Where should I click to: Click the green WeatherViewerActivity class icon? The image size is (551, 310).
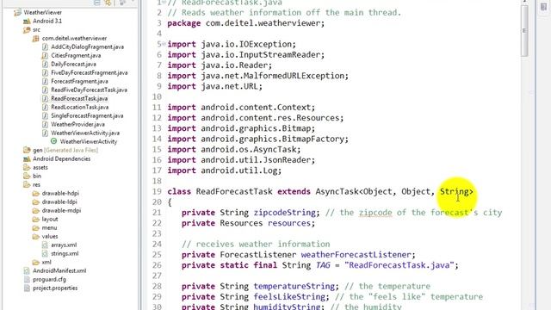click(53, 141)
